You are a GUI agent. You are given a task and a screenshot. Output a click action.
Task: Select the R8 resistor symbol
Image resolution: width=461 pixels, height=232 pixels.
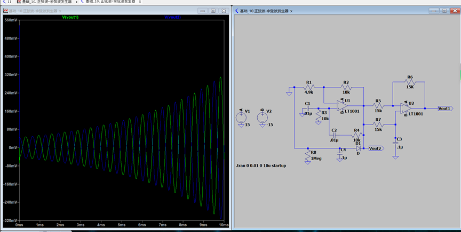click(308, 154)
